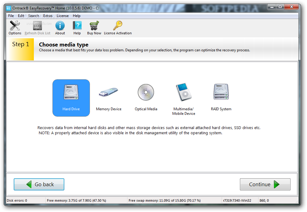
Task: Click the NOTE about properly attached device
Action: point(130,133)
